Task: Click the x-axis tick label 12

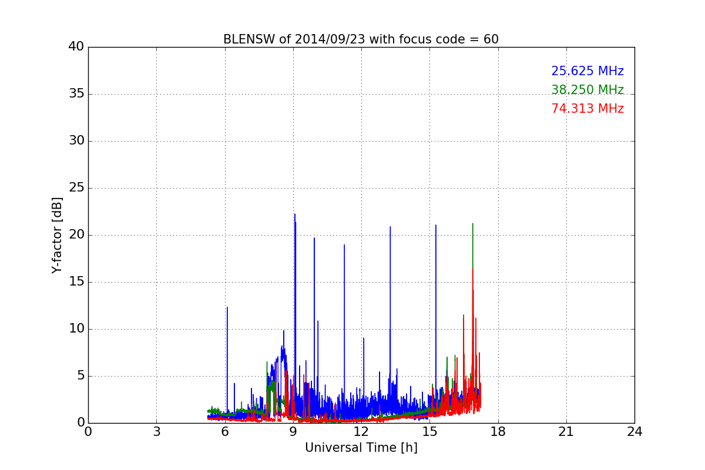Action: click(361, 432)
